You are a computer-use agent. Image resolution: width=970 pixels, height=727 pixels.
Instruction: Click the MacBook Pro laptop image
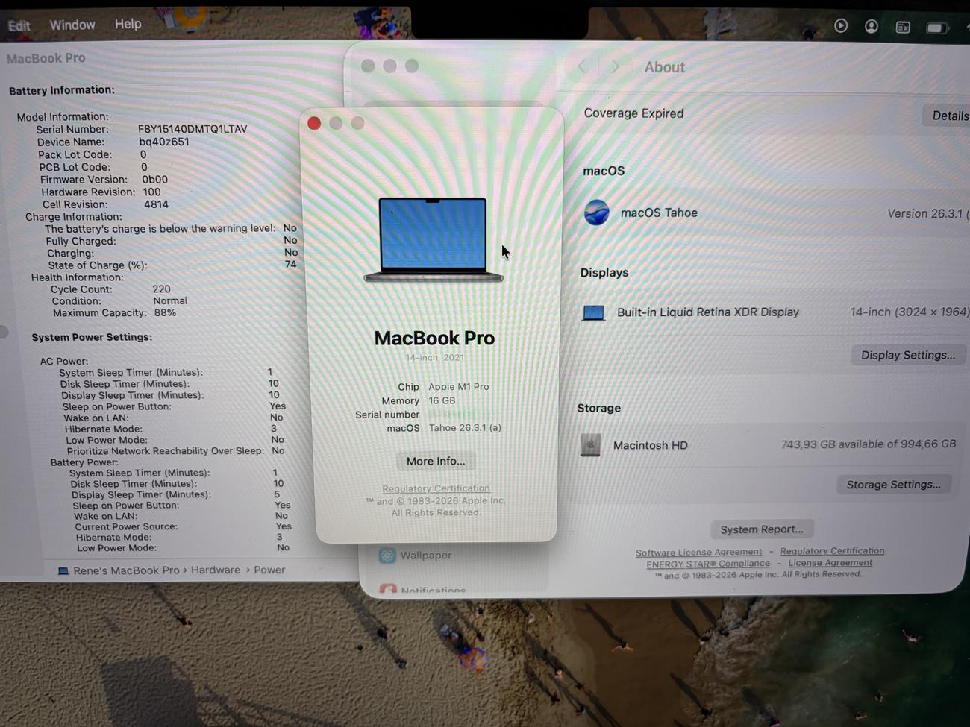[x=433, y=239]
